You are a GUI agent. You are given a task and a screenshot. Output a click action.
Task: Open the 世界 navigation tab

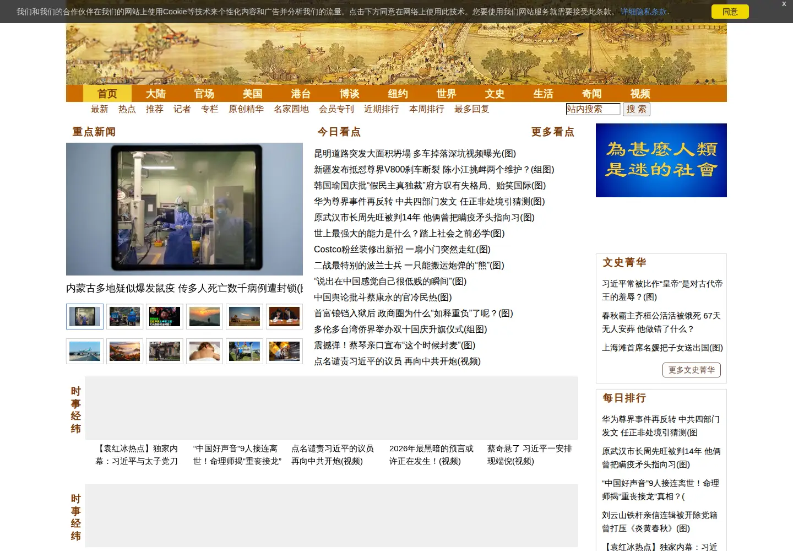coord(447,94)
